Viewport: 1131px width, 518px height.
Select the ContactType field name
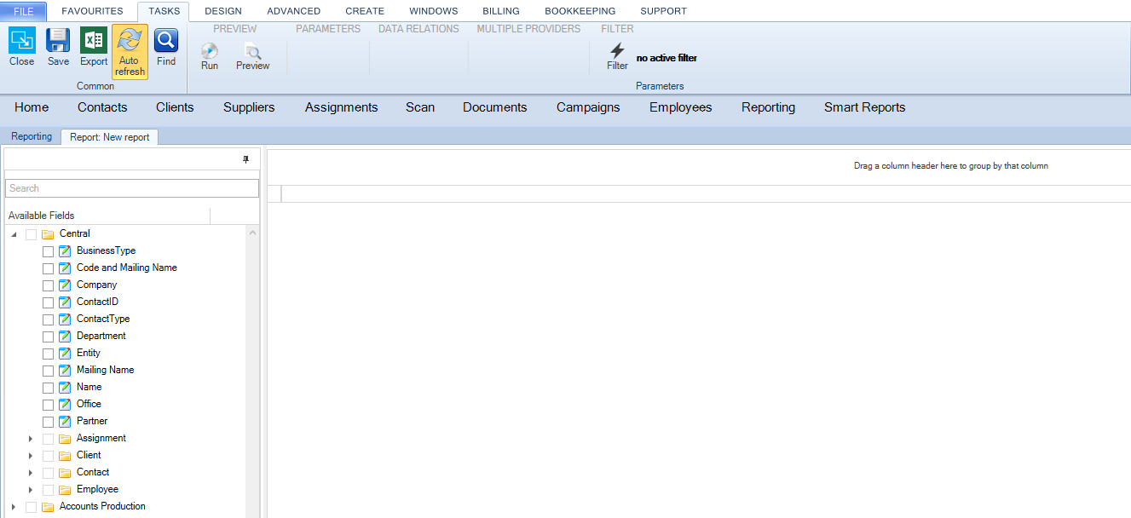103,319
